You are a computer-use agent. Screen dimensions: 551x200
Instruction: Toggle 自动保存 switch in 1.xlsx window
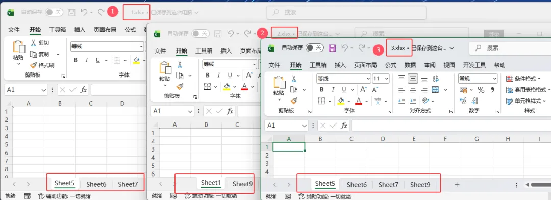(x=54, y=12)
